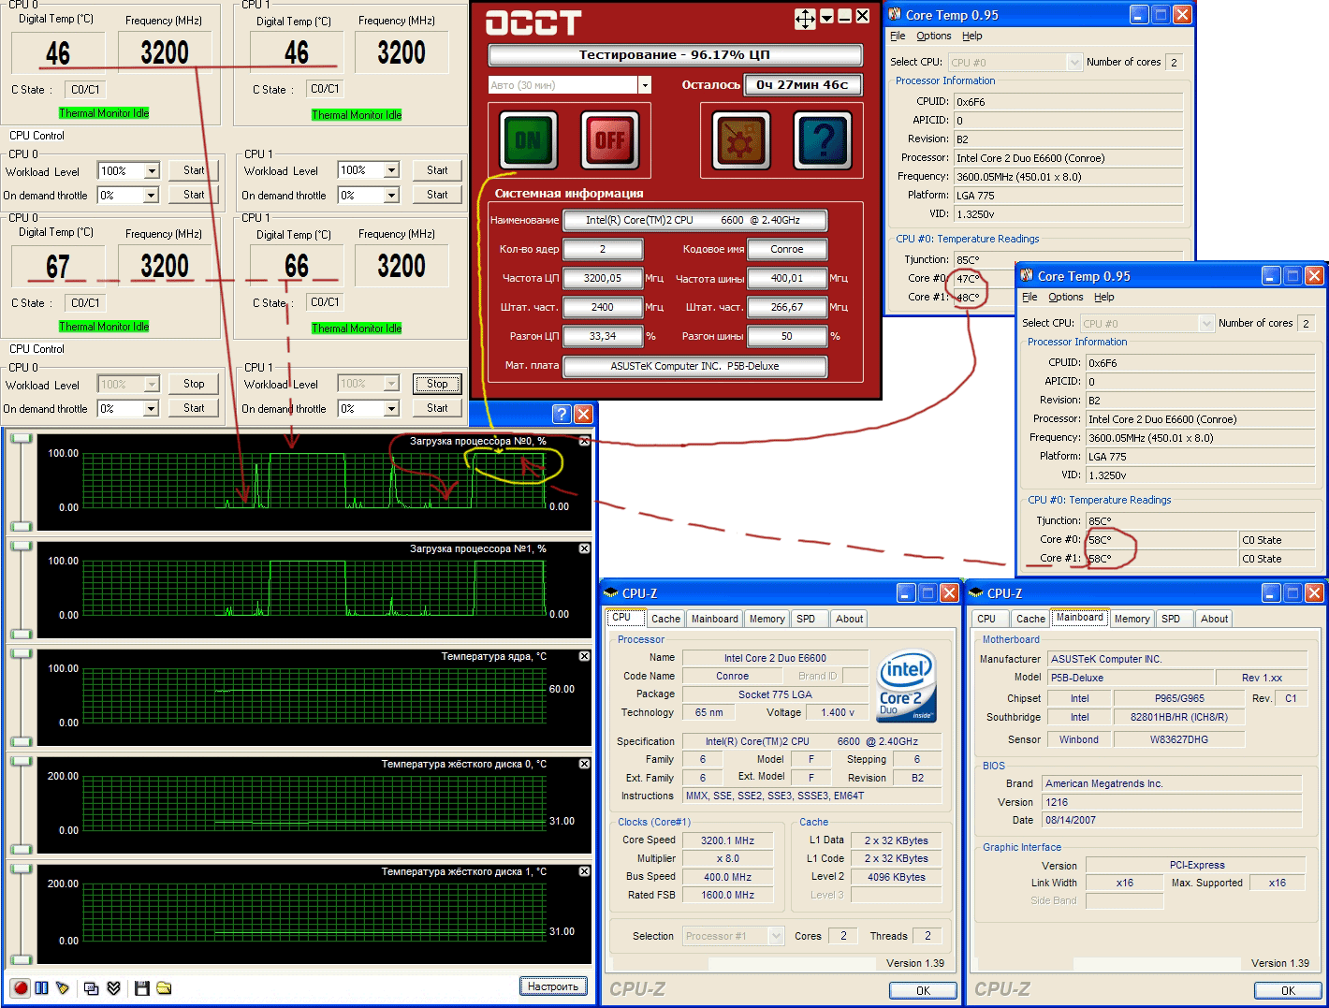Open the Options menu in top Core Temp window
This screenshot has width=1329, height=1008.
pos(933,36)
